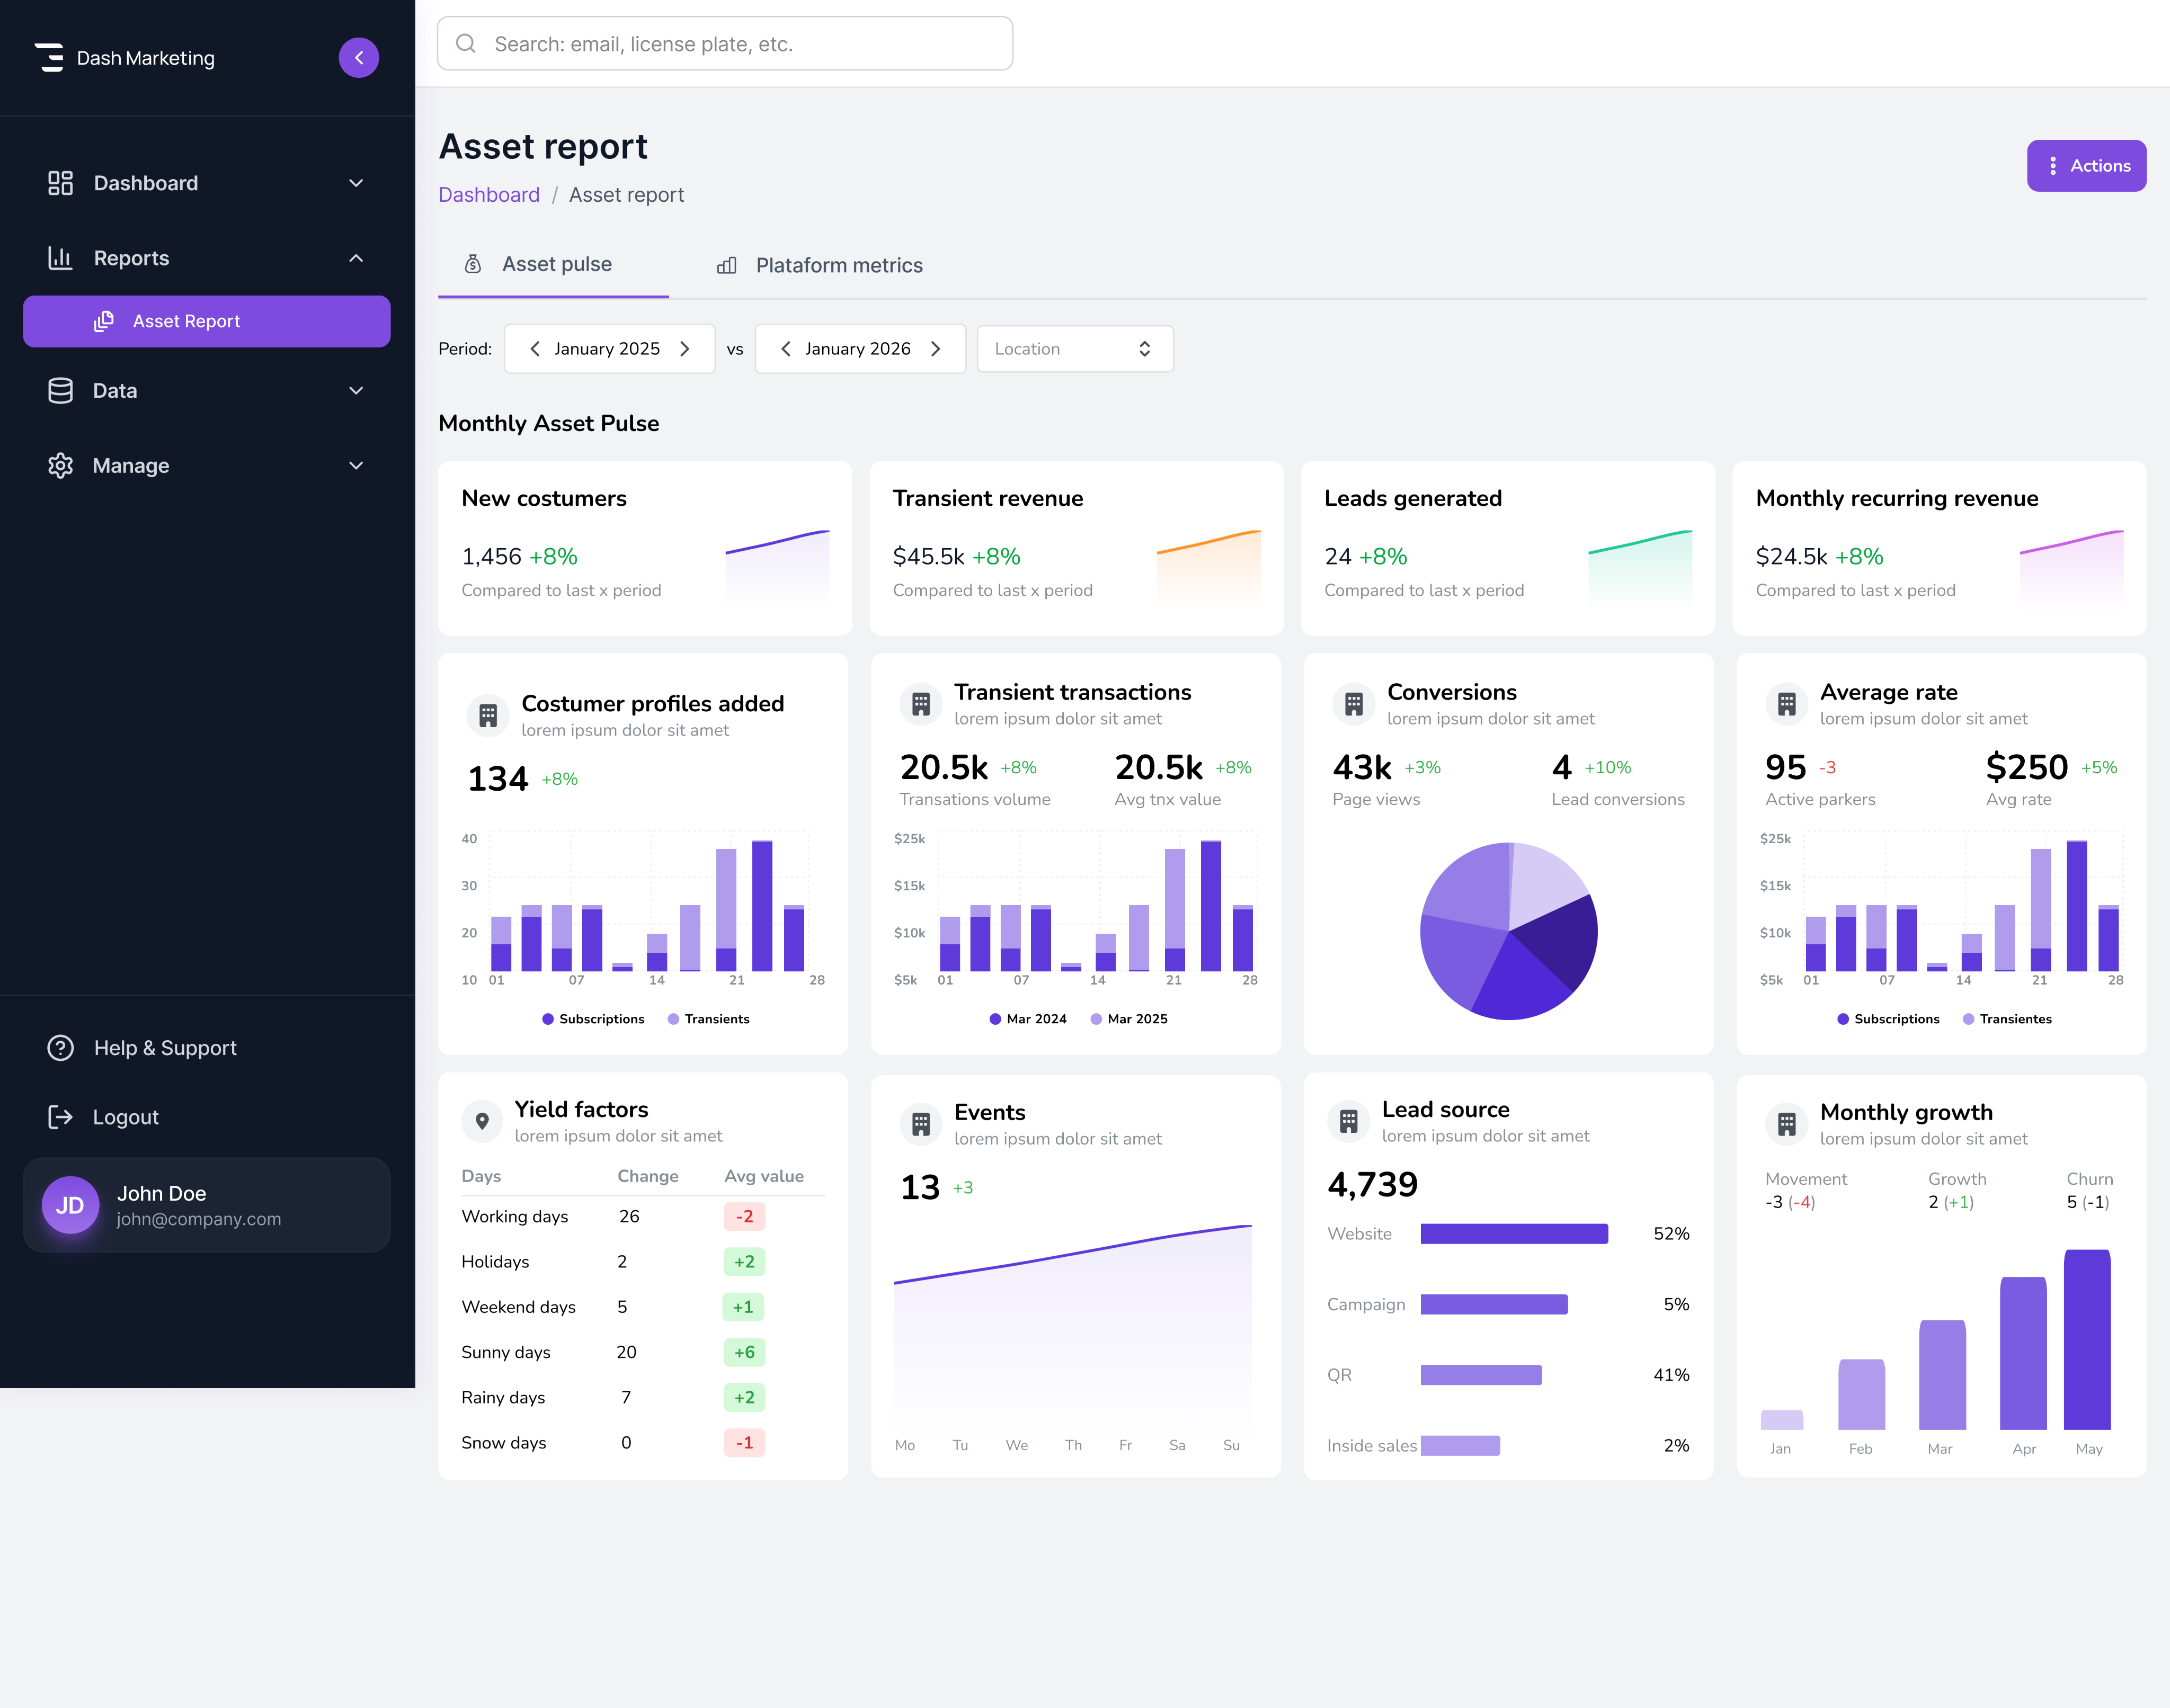Click the search magnifier icon
Image resolution: width=2170 pixels, height=1708 pixels.
coord(466,44)
